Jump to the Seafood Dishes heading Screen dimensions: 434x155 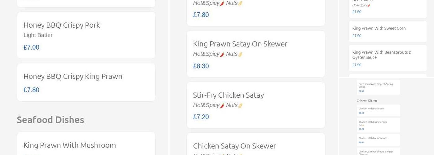[51, 120]
